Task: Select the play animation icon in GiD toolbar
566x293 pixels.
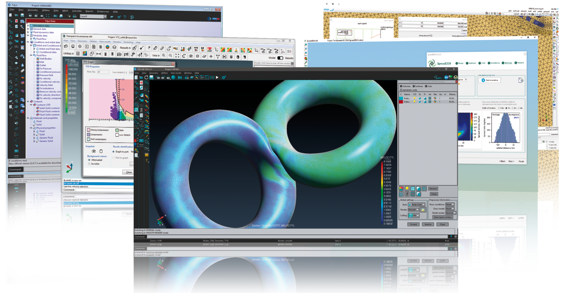Action: 217,78
